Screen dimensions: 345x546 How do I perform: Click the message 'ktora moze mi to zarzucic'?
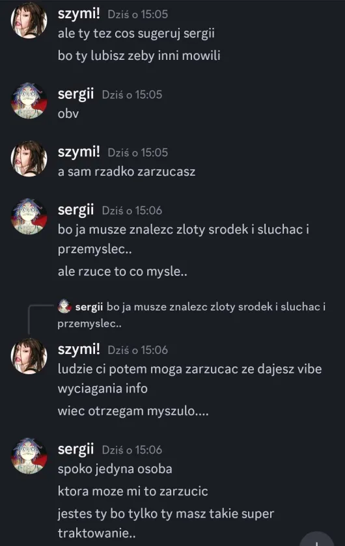coord(133,491)
